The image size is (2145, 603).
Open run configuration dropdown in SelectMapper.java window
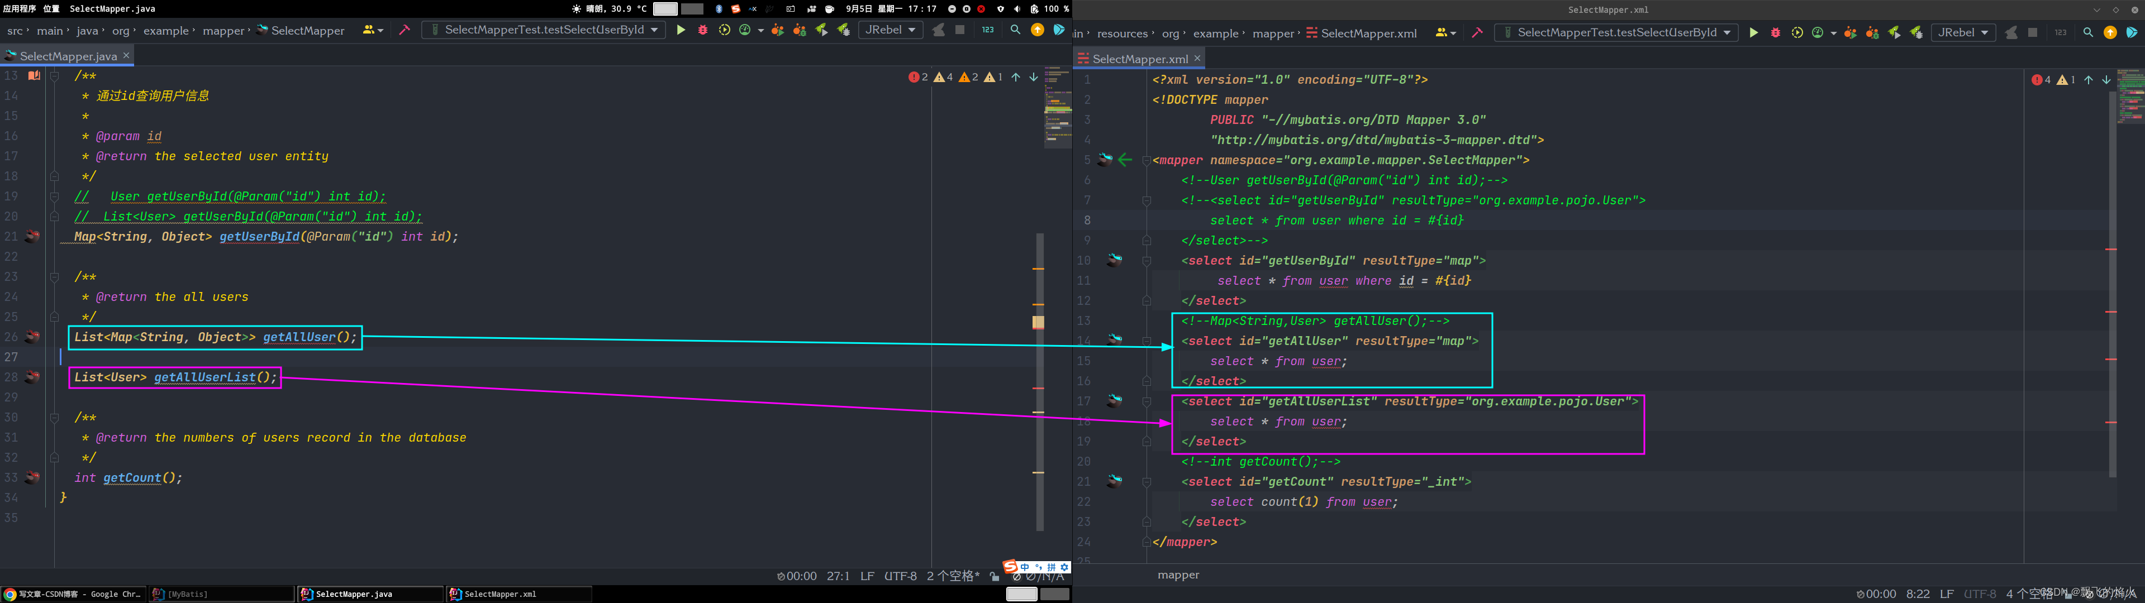(x=543, y=30)
